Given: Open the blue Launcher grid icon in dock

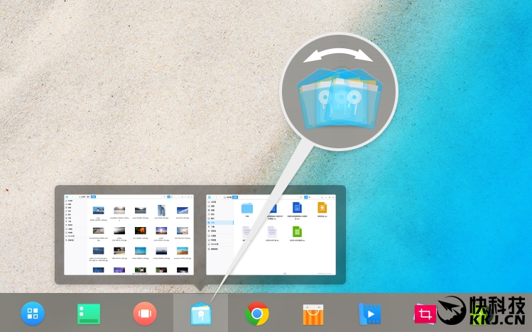Looking at the screenshot, I should pyautogui.click(x=33, y=314).
